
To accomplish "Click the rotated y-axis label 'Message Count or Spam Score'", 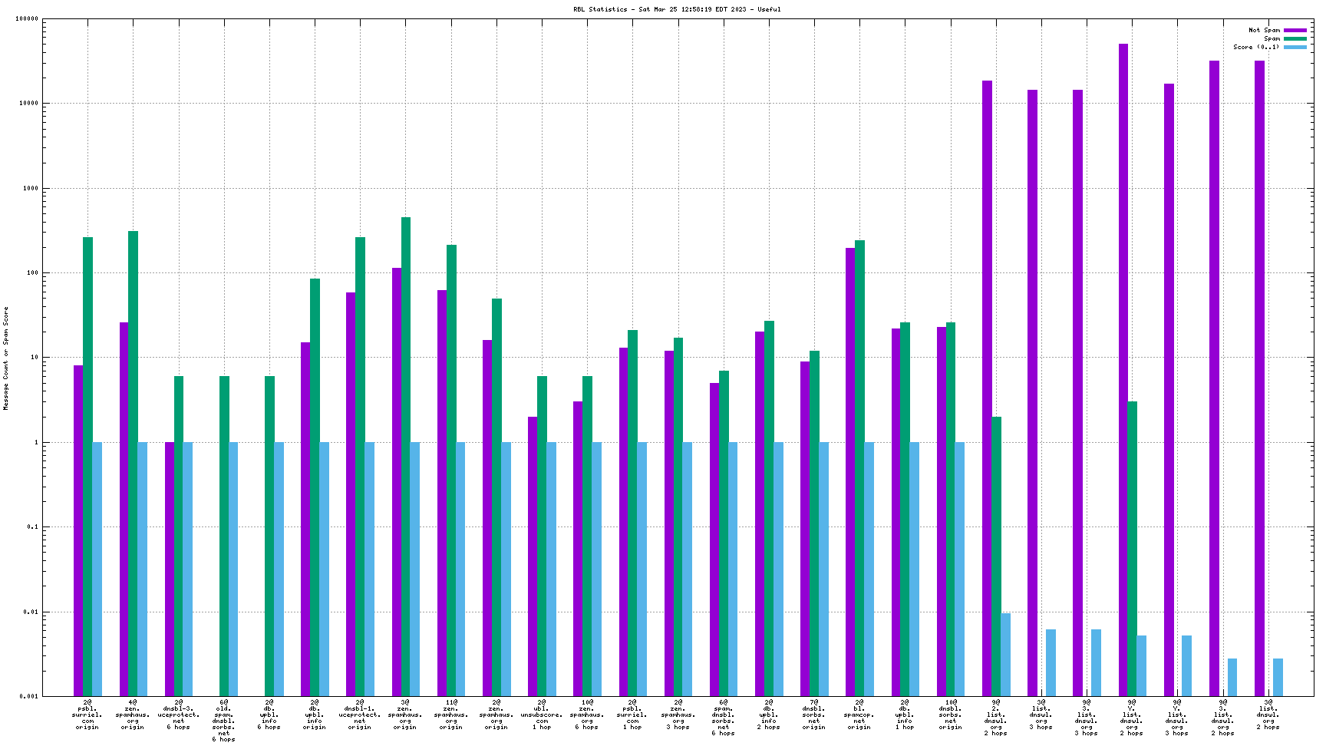I will pos(6,358).
